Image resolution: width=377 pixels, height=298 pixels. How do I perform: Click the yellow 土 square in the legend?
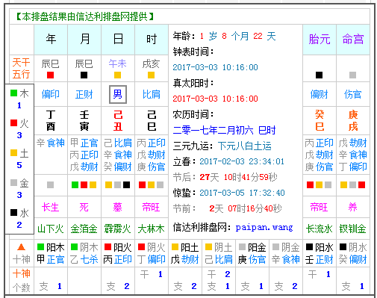13,153
